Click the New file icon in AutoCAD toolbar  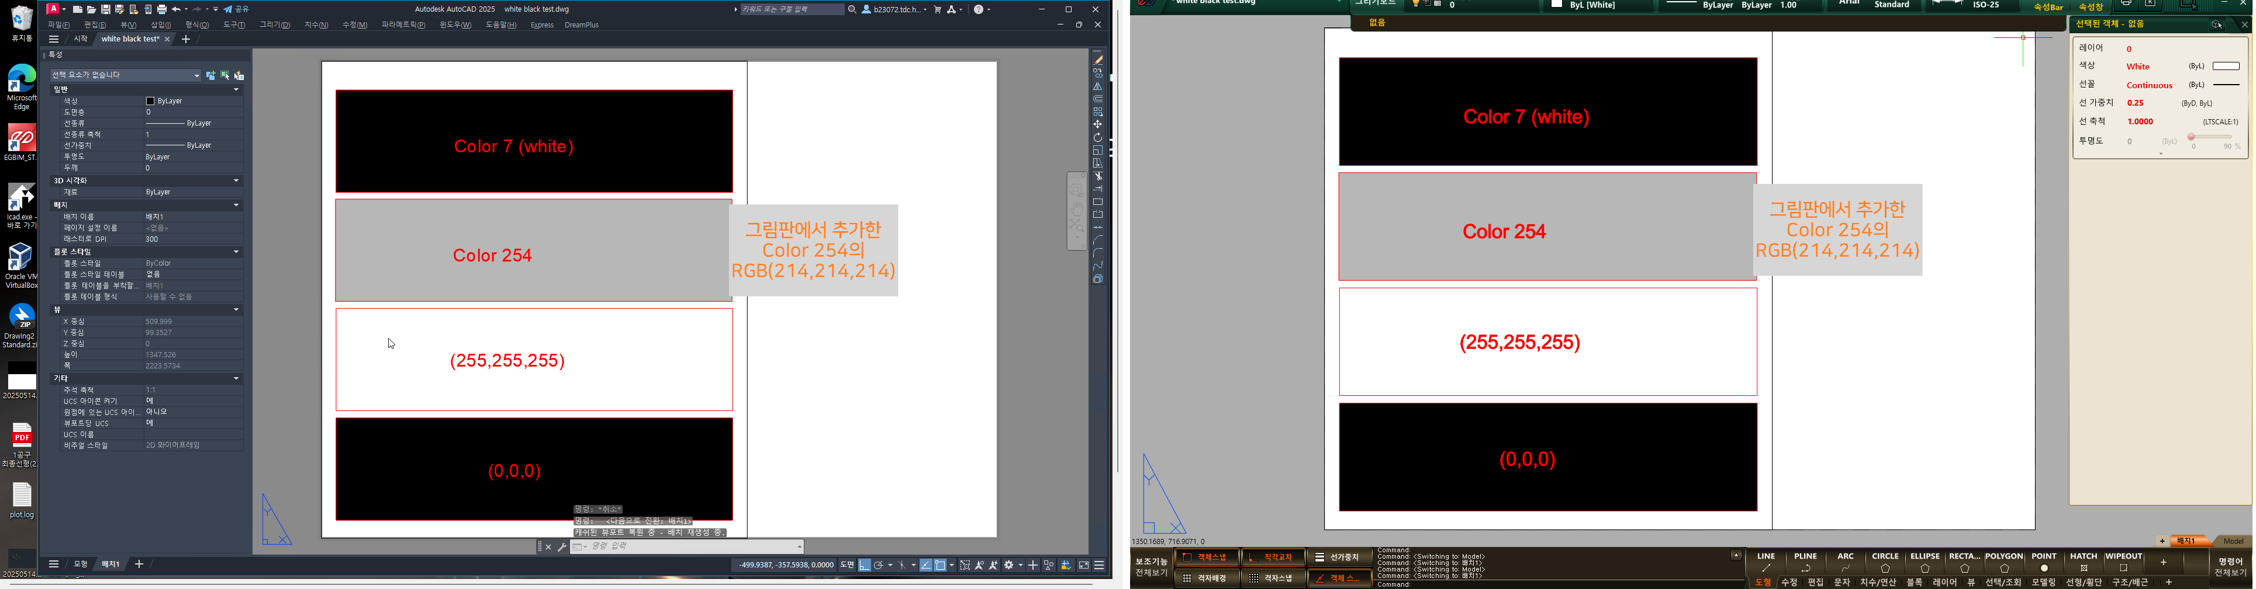[x=78, y=9]
